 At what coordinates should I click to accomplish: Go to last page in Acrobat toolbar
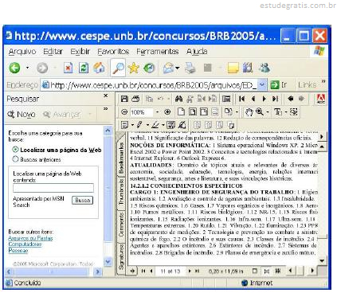pos(275,99)
